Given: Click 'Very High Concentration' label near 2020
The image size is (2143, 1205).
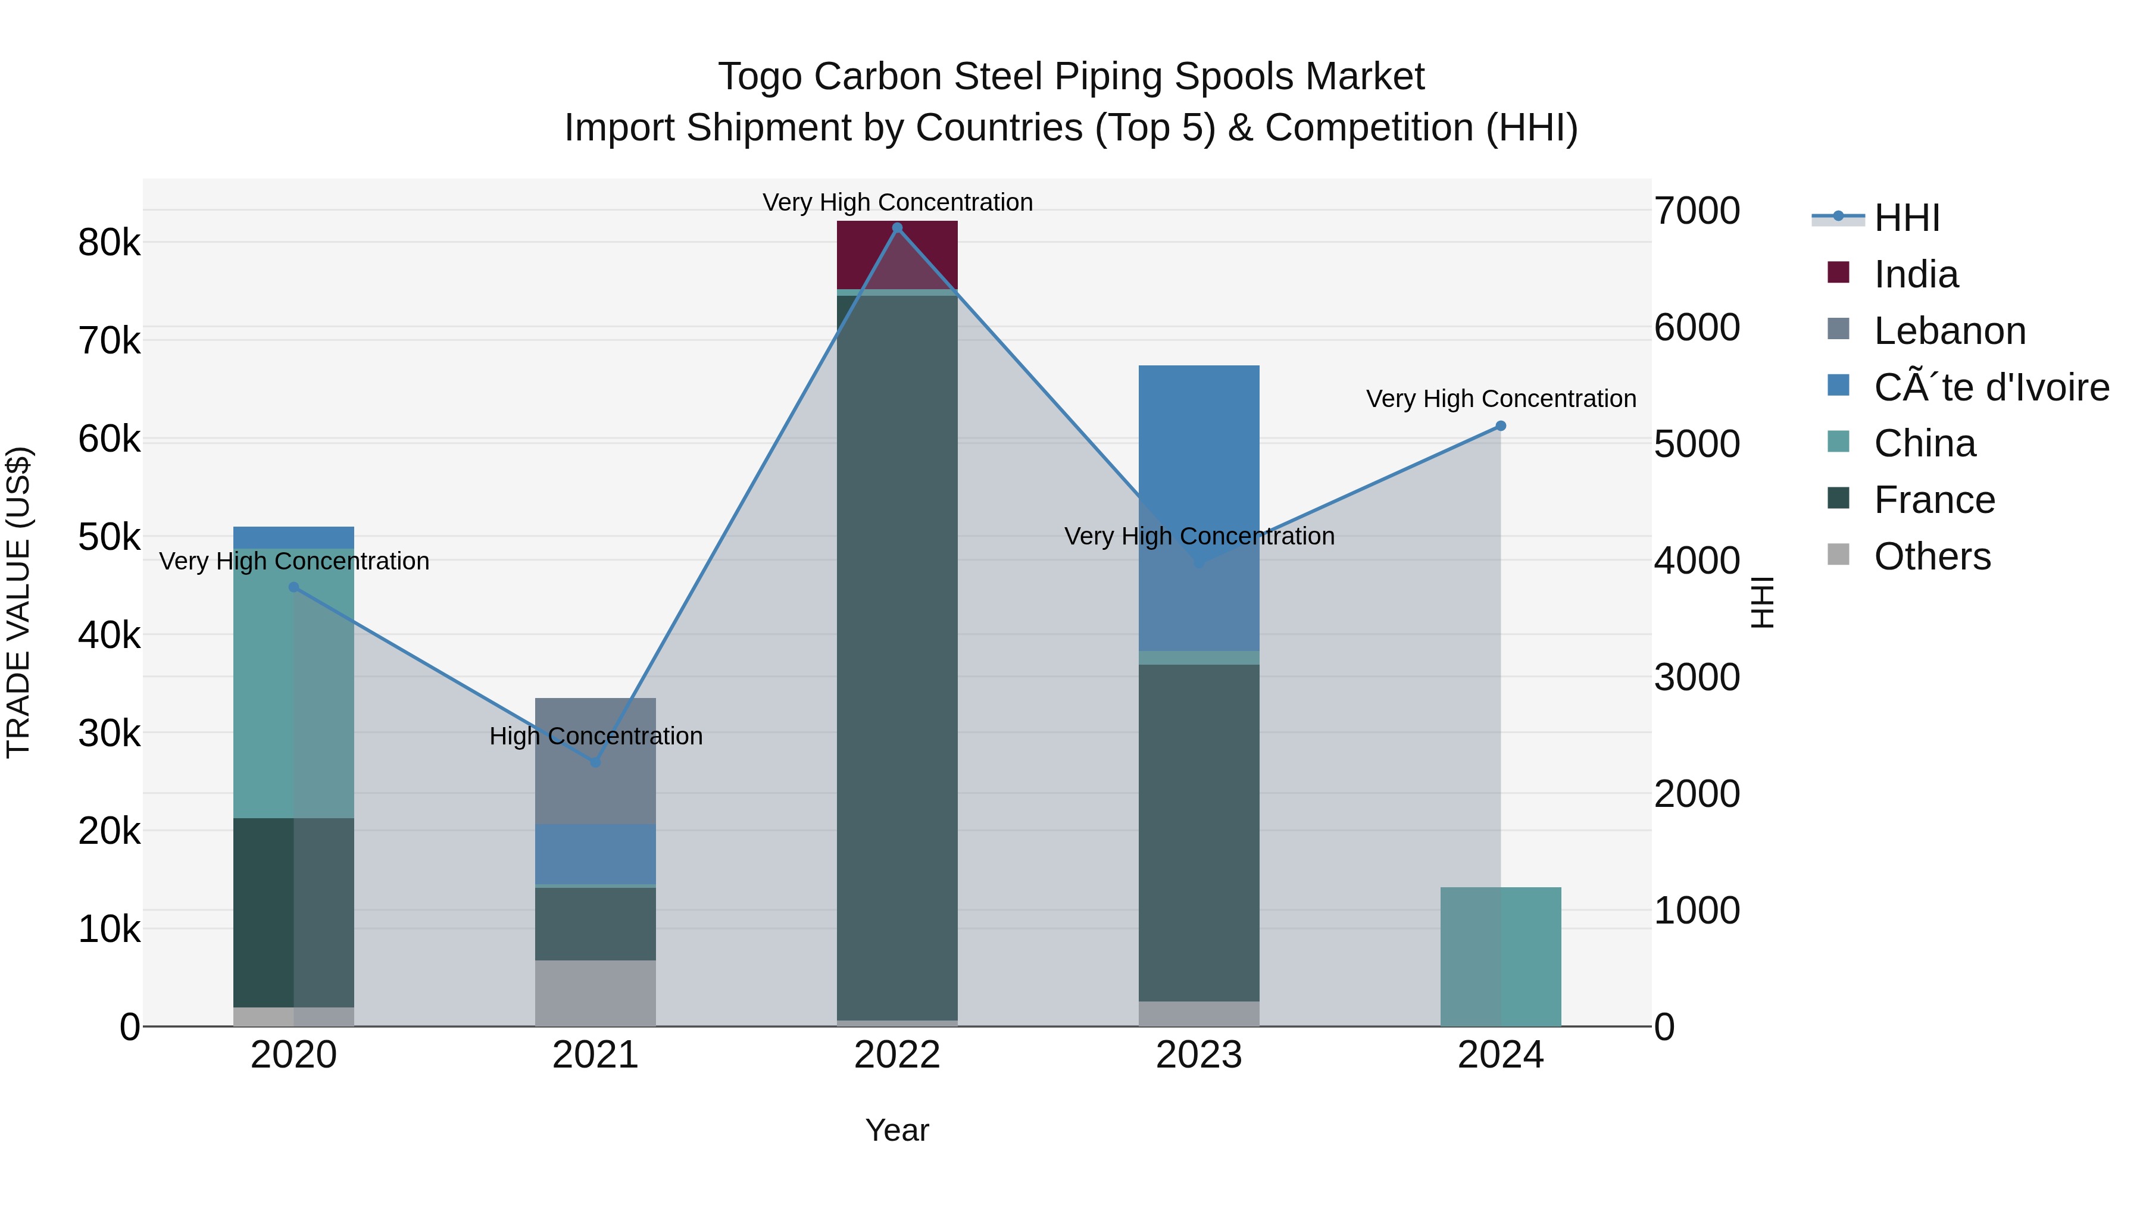Looking at the screenshot, I should (295, 561).
